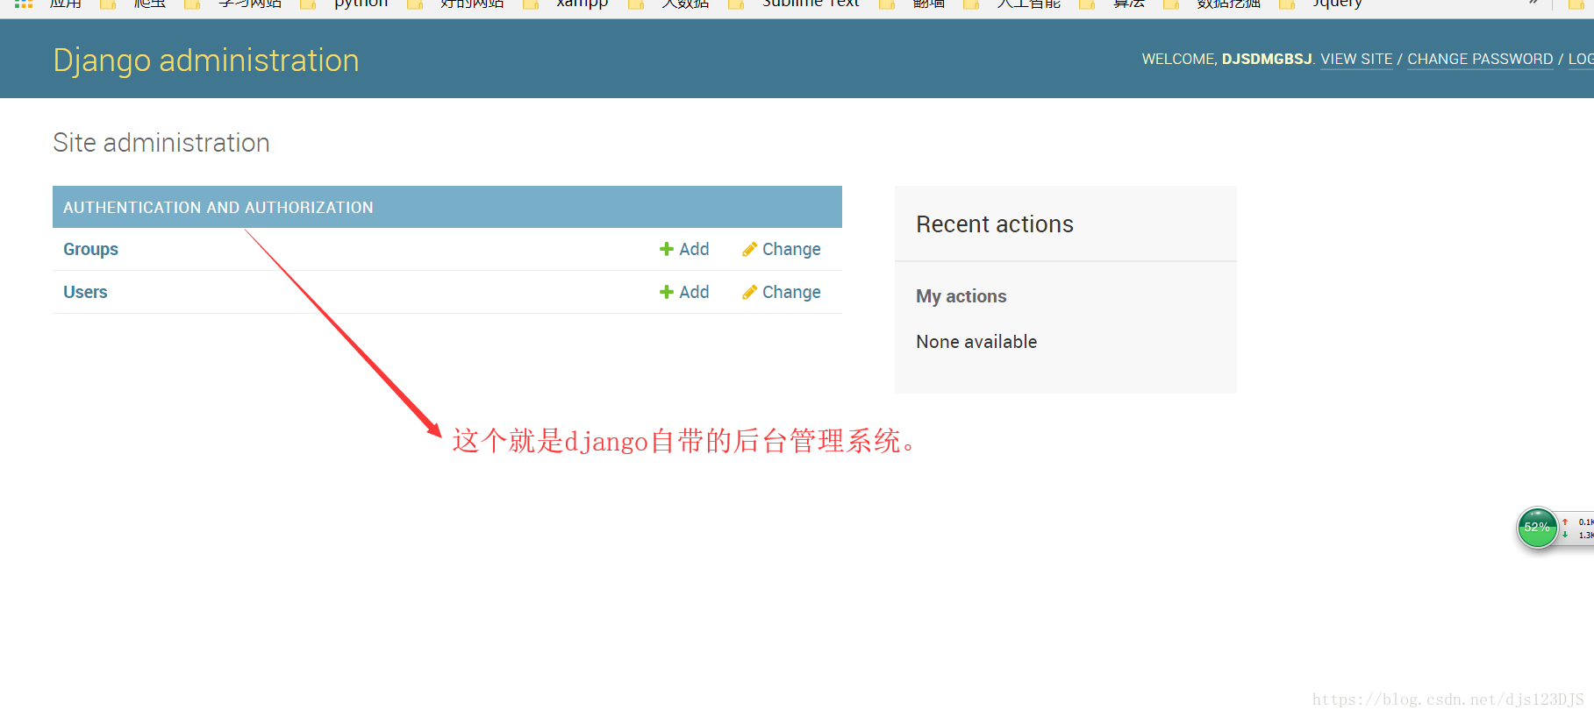Viewport: 1594px width, 717px height.
Task: Click the green plus icon in Groups row
Action: tap(667, 249)
